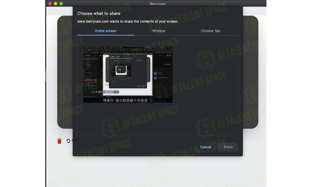312x187 pixels.
Task: Click the 'Choose what to share' heading
Action: [x=99, y=13]
